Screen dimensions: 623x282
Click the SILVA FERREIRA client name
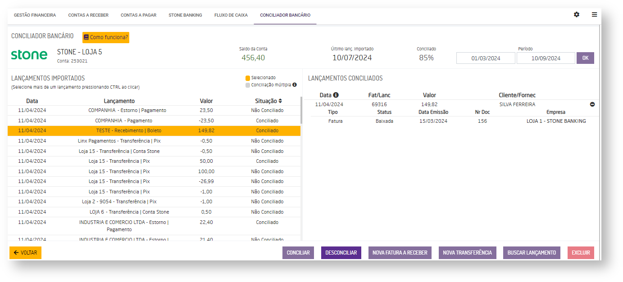tap(517, 104)
